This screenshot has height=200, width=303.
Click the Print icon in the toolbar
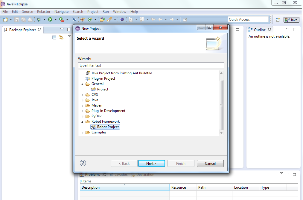[x=30, y=19]
